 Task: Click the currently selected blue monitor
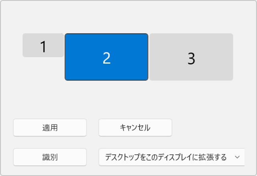pos(106,57)
